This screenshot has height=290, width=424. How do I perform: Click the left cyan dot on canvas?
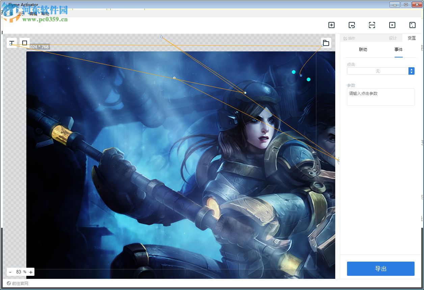point(294,72)
